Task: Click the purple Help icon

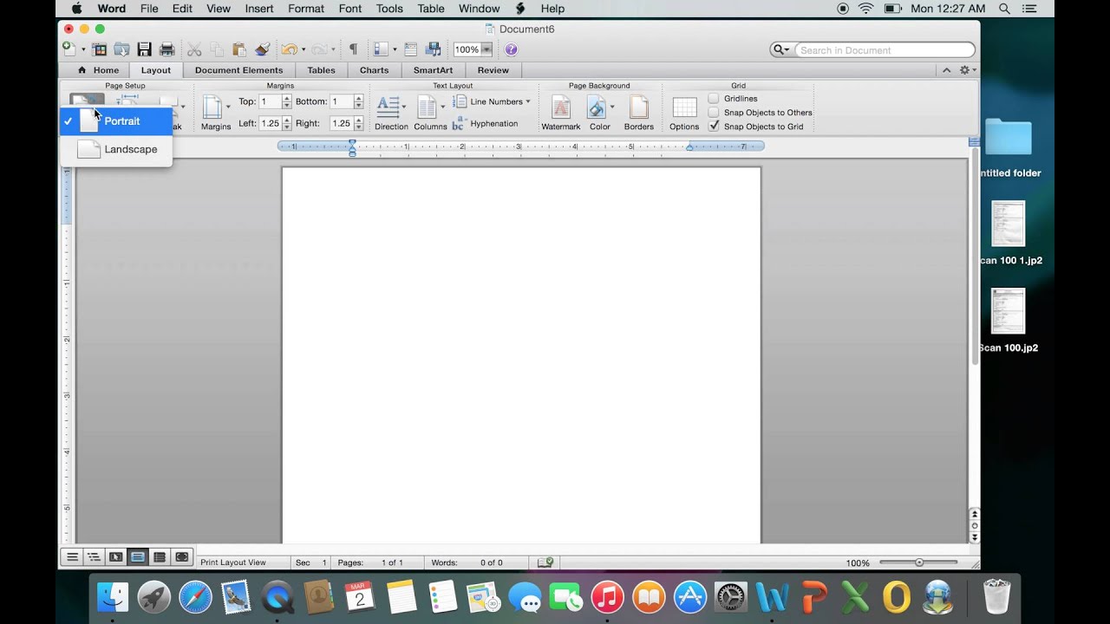Action: (x=511, y=49)
